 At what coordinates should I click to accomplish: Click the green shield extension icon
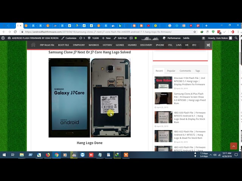[x=213, y=32]
